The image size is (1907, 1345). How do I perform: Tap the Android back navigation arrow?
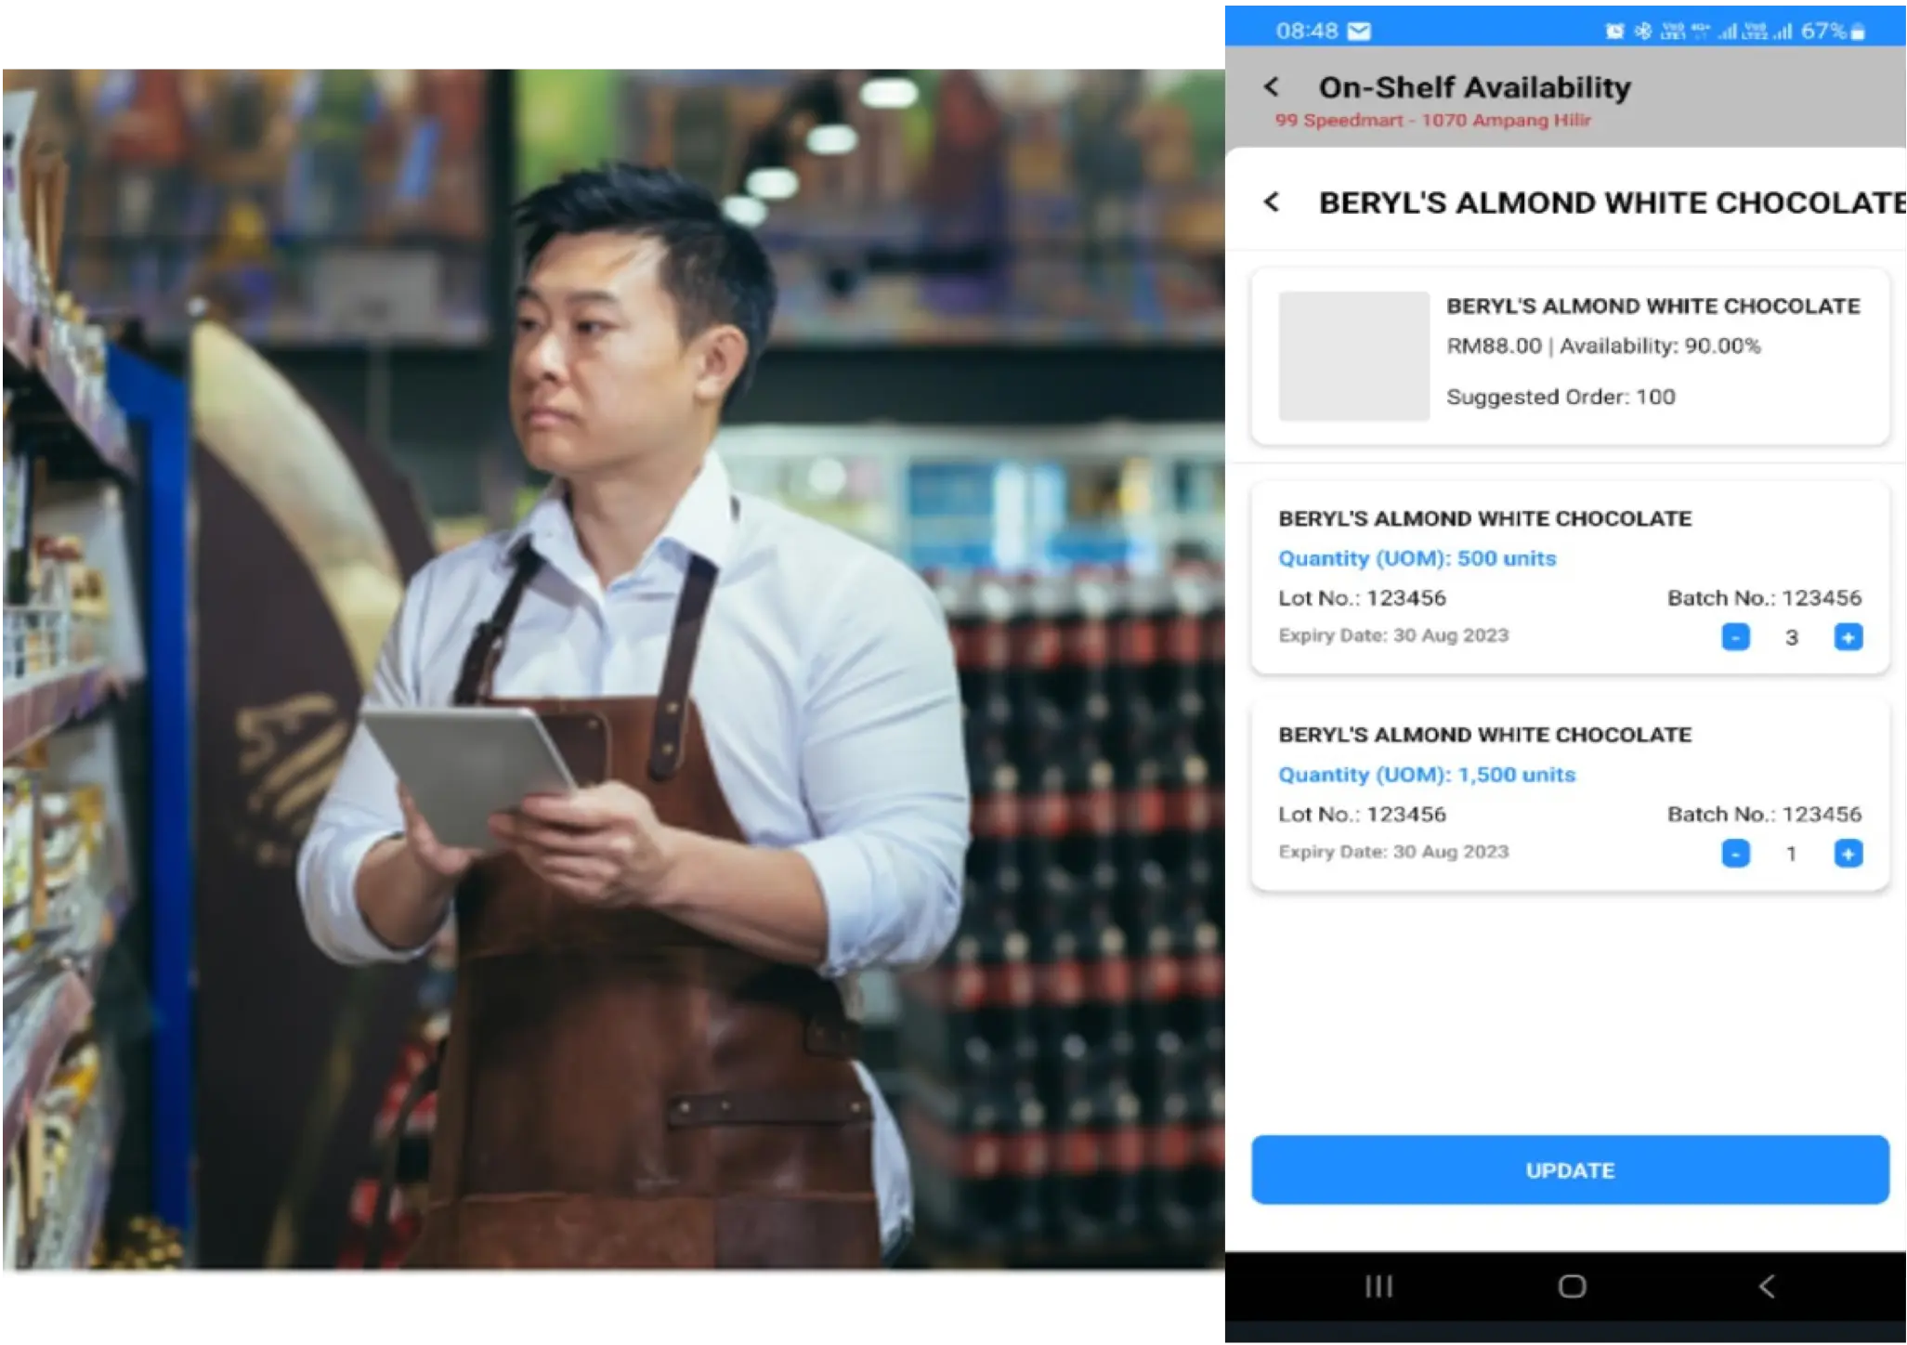(x=1763, y=1287)
